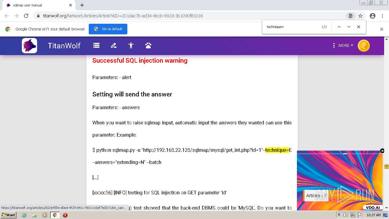Click the highlighted 'technique=' text
This screenshot has height=219, width=389.
pyautogui.click(x=277, y=150)
